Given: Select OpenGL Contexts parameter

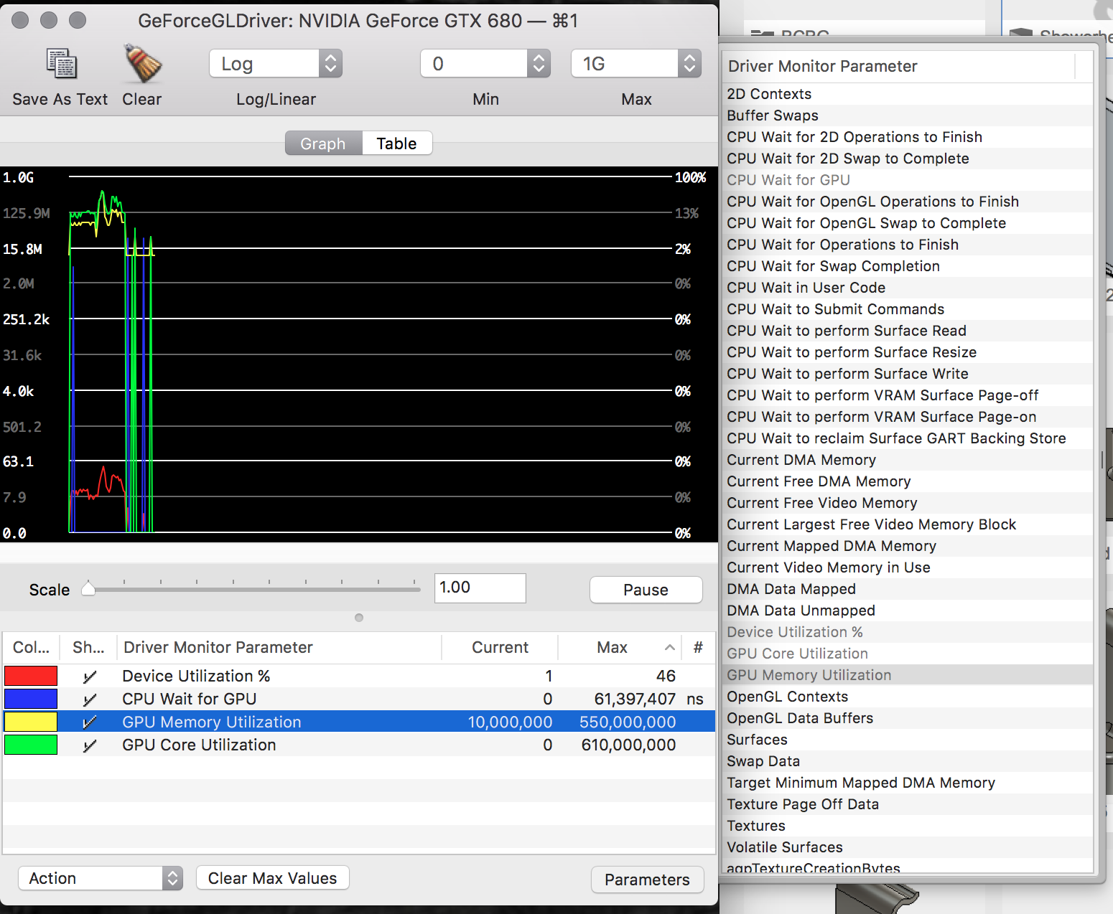Looking at the screenshot, I should [908, 697].
